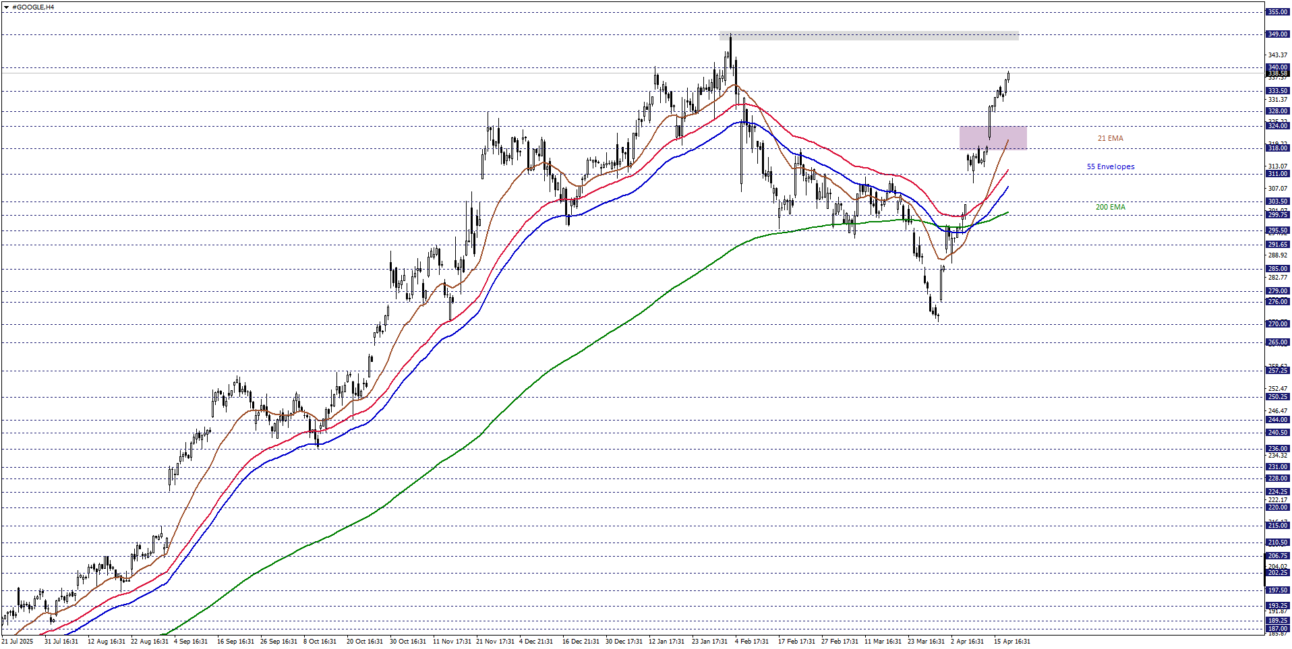Click the 338.58 current price label
This screenshot has width=1292, height=649.
click(1277, 73)
